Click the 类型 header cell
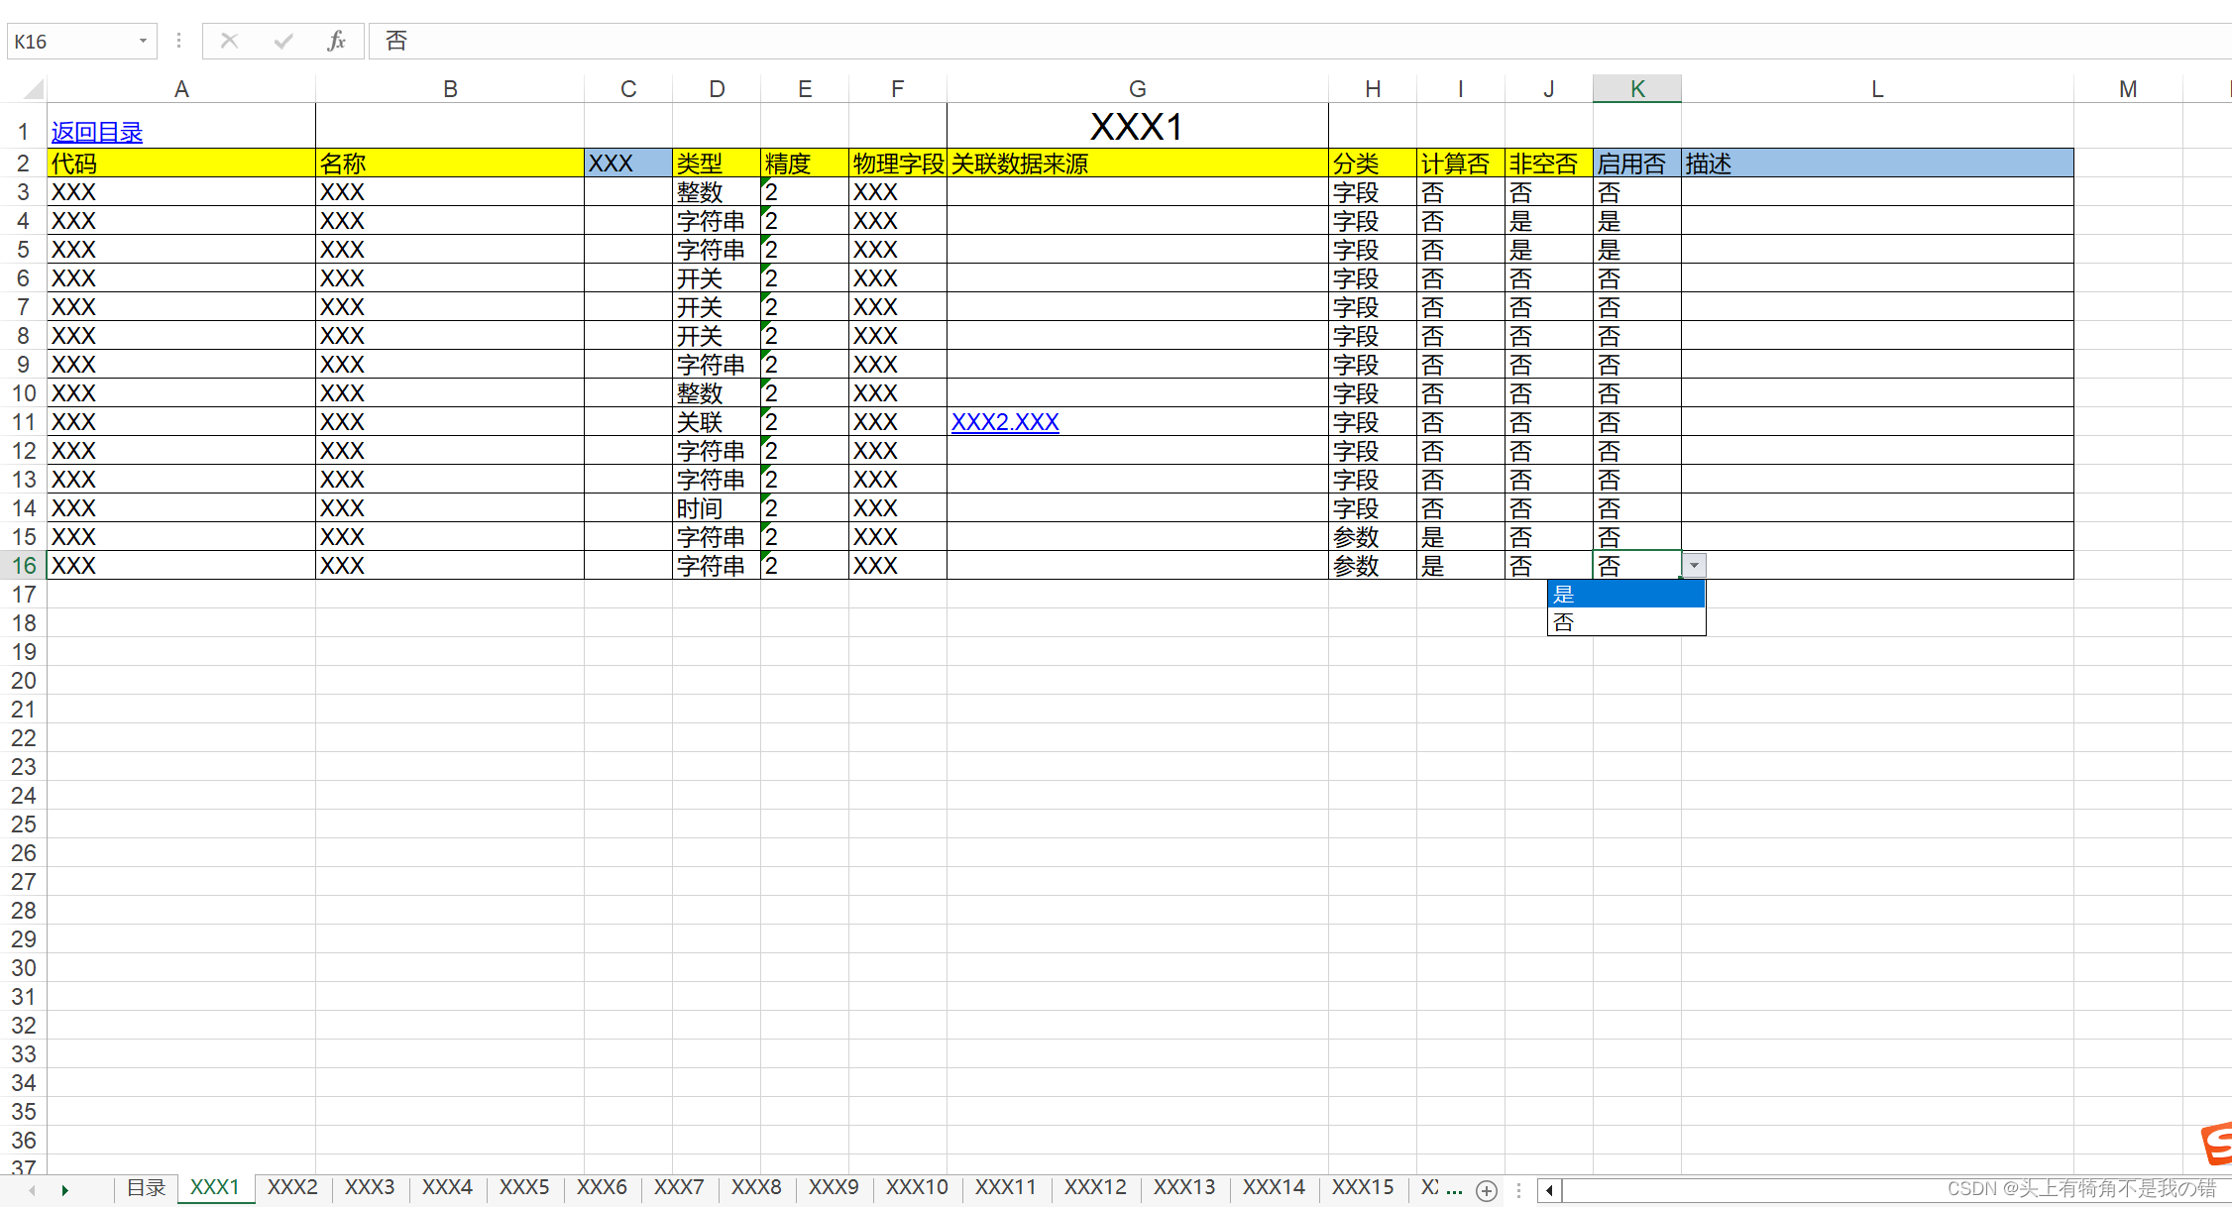 [717, 163]
